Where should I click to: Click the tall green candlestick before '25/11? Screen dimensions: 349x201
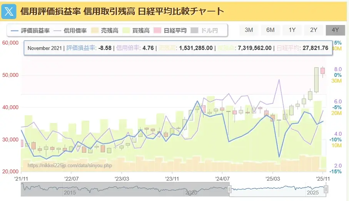[316, 80]
